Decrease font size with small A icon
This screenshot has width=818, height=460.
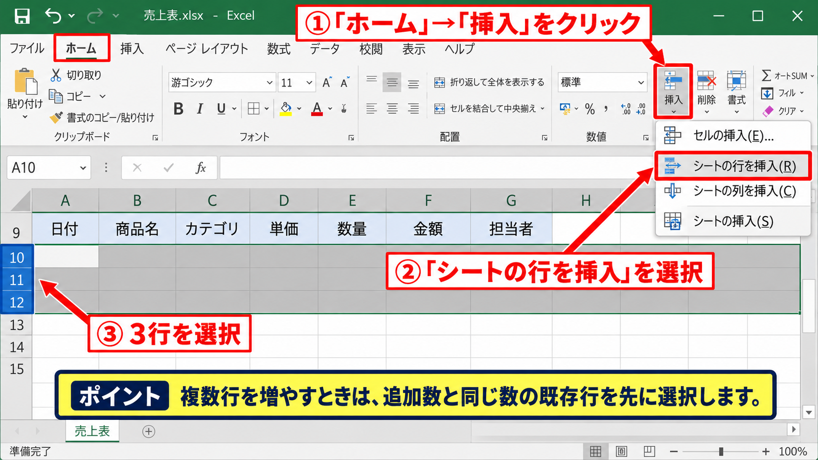point(345,82)
